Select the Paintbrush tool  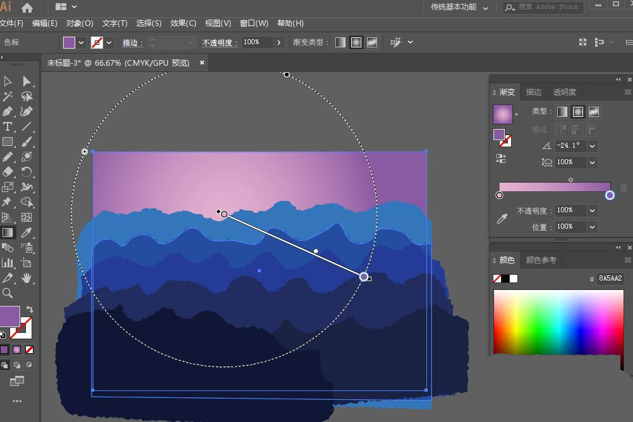pyautogui.click(x=27, y=142)
